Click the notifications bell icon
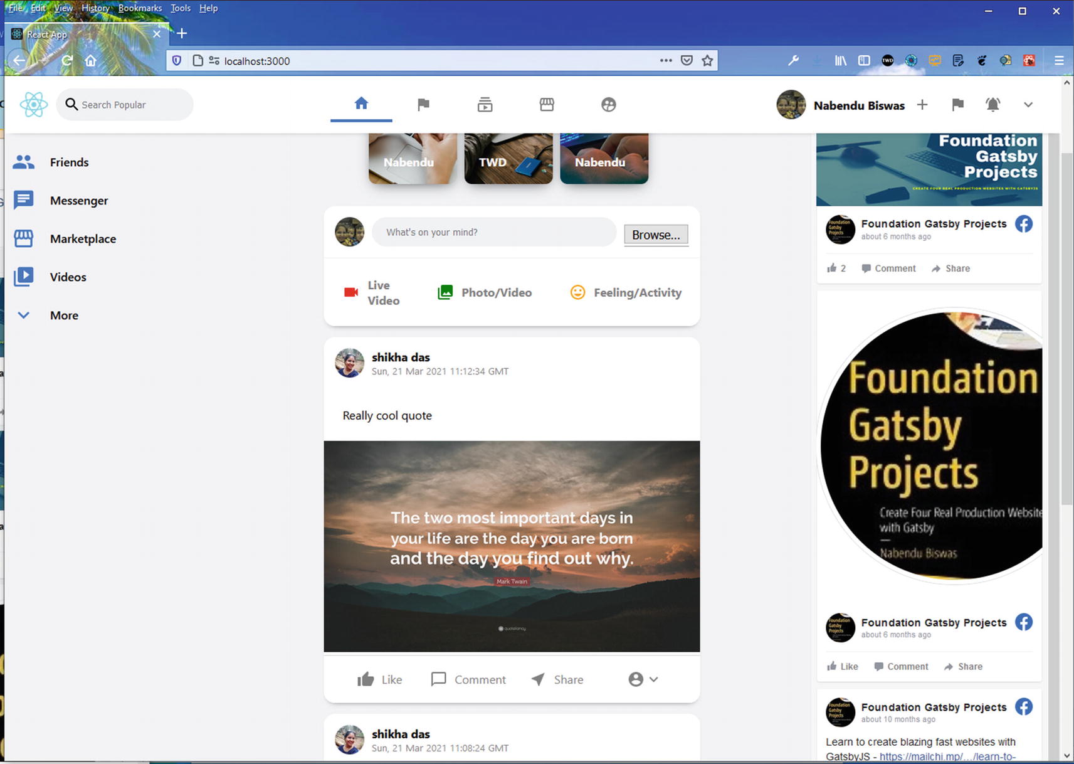 tap(992, 105)
